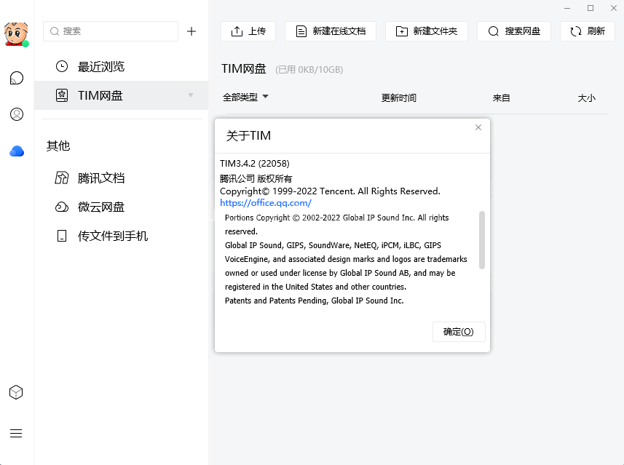Viewport: 624px width, 465px height.
Task: Click the license text scrollbar thumb
Action: click(482, 240)
